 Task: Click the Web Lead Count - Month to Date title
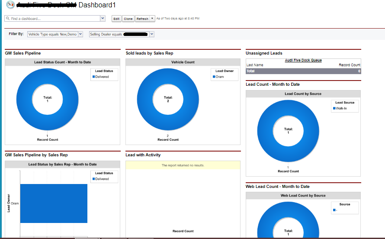pyautogui.click(x=277, y=187)
